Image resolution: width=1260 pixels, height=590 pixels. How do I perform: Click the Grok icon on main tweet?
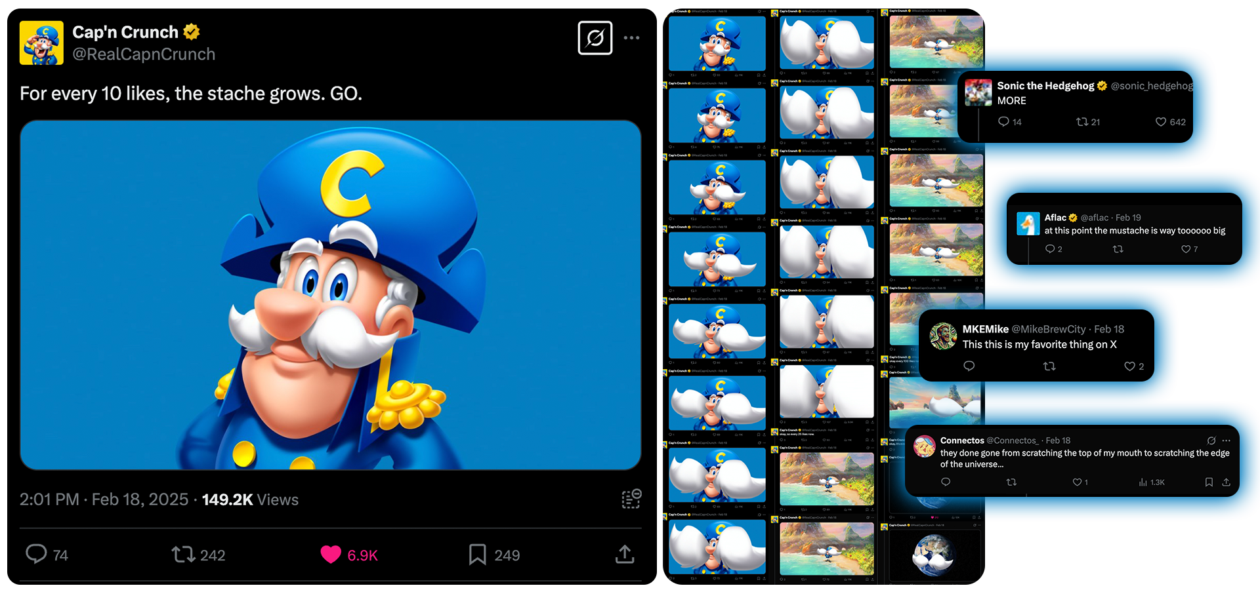pyautogui.click(x=595, y=38)
